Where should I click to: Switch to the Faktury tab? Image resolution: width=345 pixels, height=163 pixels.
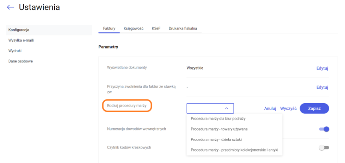[109, 28]
